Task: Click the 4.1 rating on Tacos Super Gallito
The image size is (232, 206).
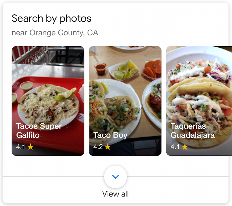Action: (21, 147)
